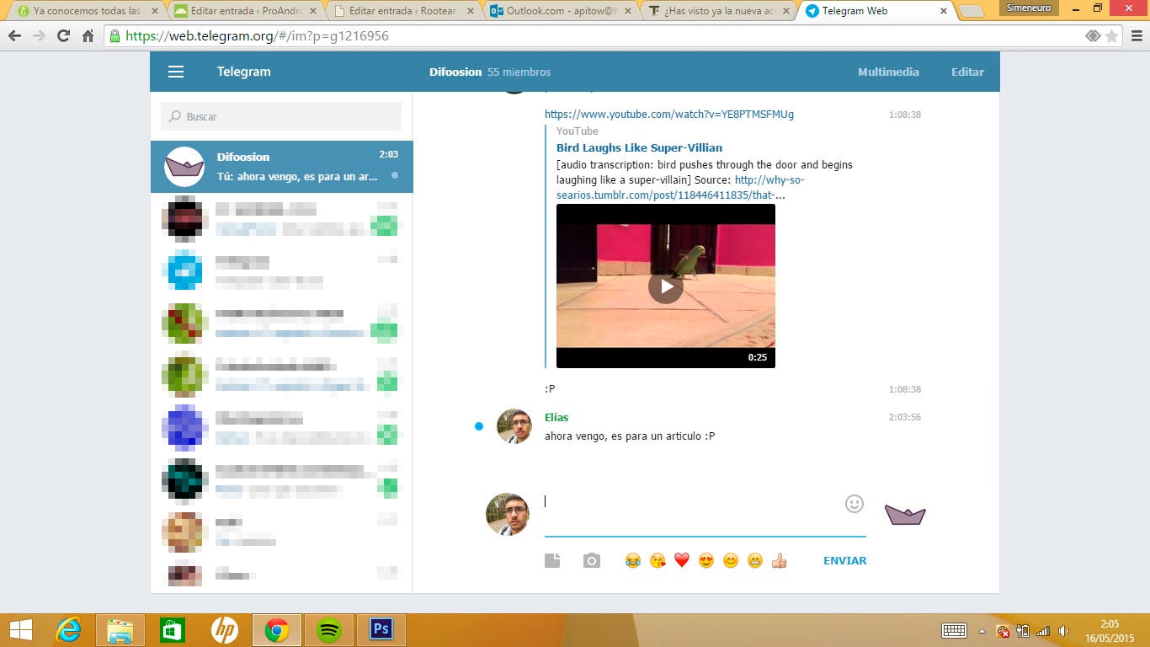The height and width of the screenshot is (647, 1150).
Task: Insert the kissing face emoji
Action: click(658, 560)
